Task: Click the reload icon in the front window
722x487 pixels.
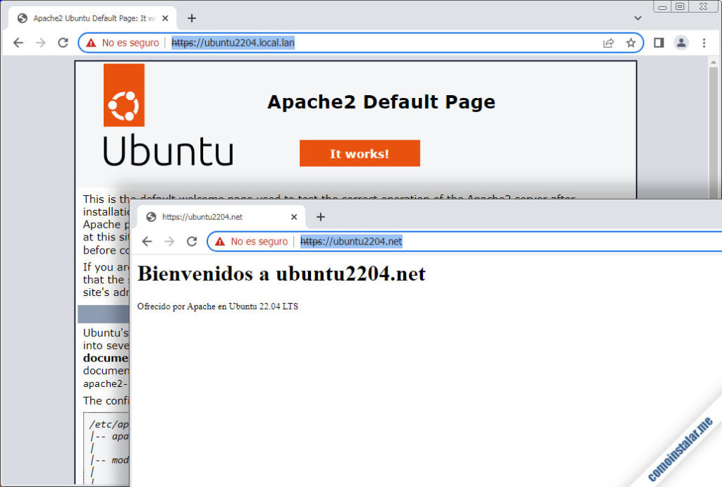Action: tap(192, 241)
